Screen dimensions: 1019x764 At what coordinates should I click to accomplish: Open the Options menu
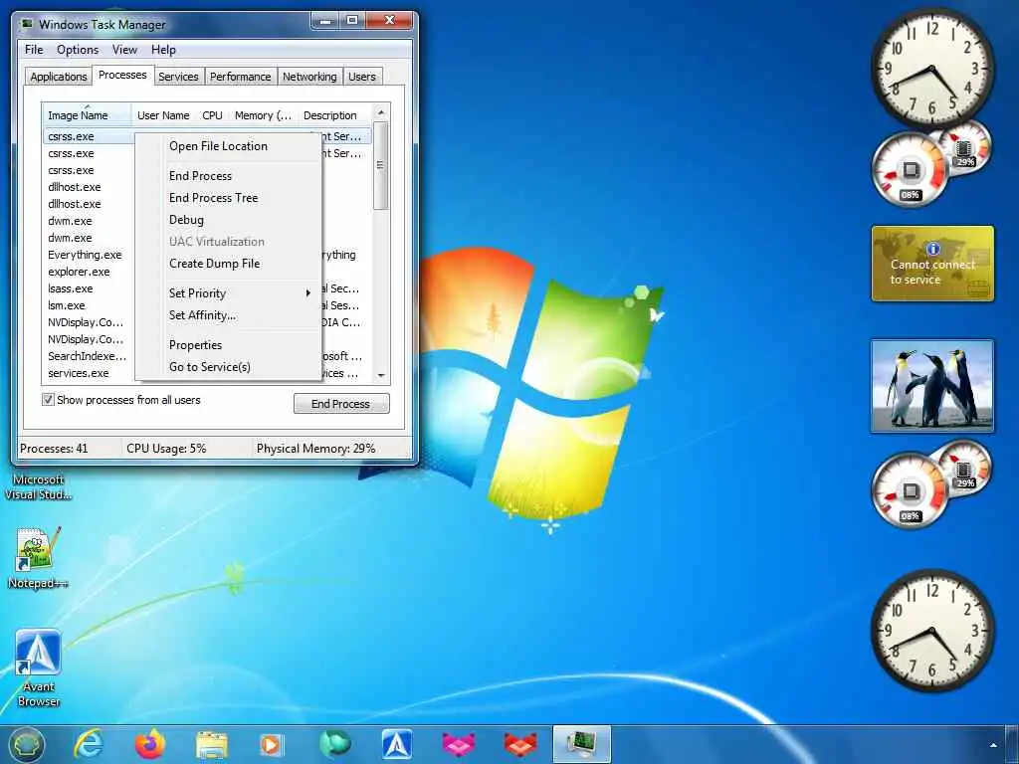coord(78,50)
